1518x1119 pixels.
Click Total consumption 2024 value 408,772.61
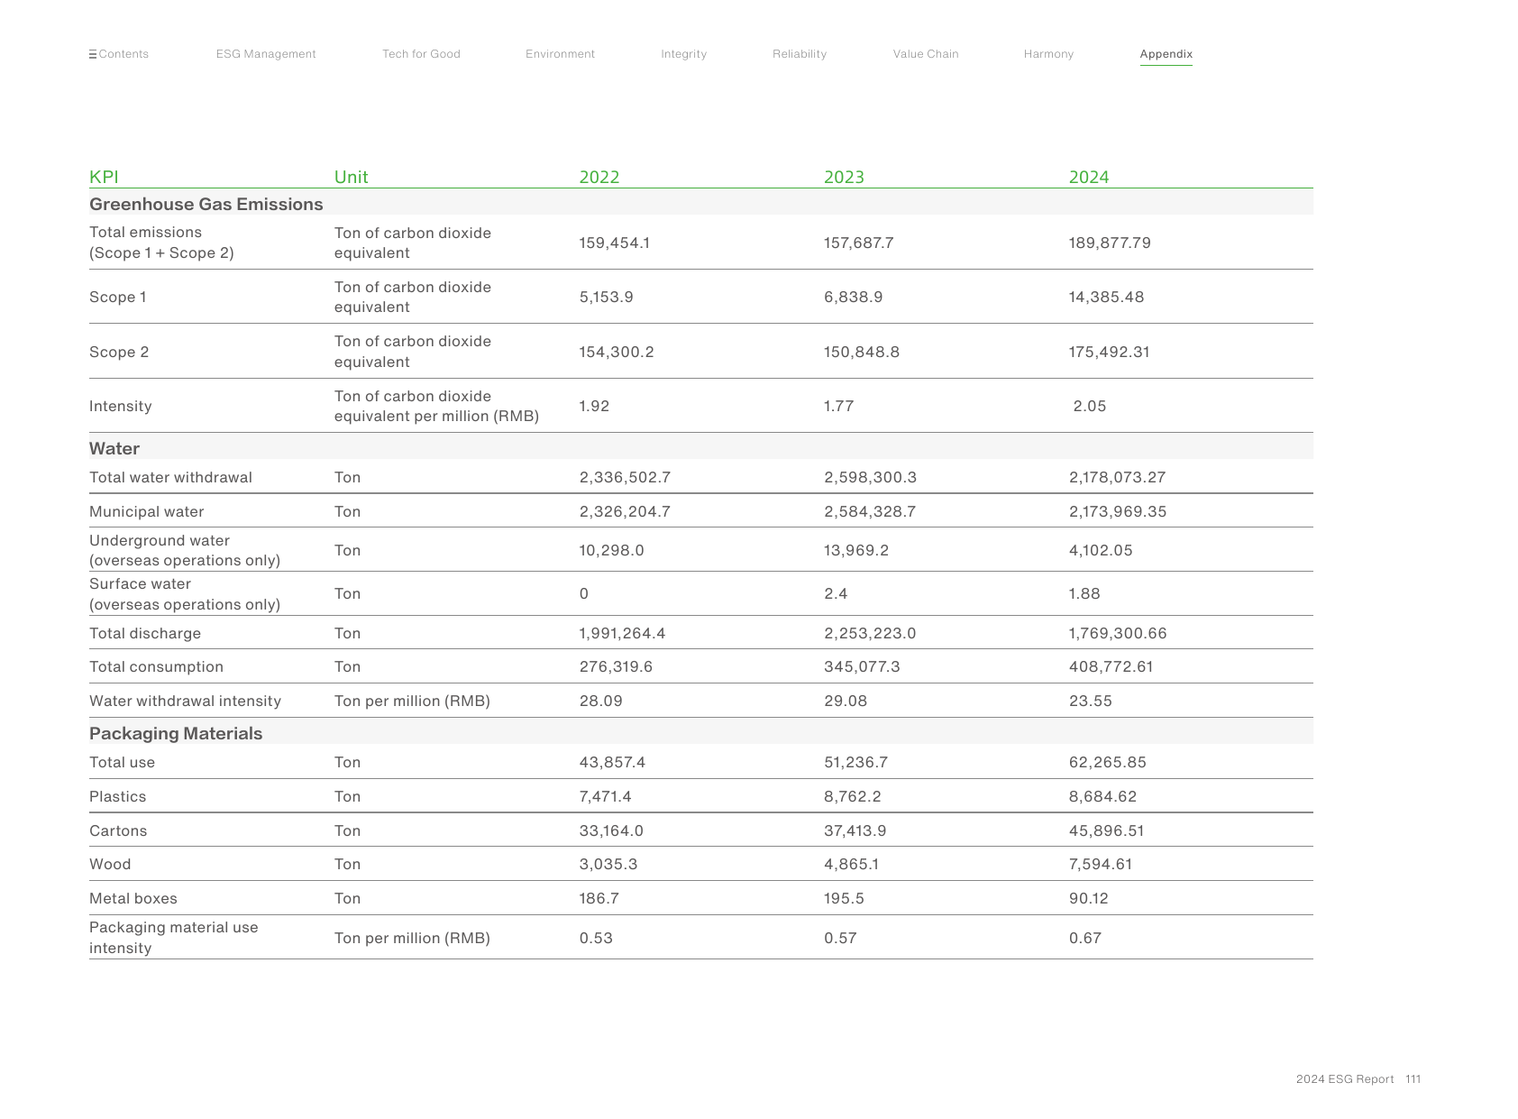pyautogui.click(x=1111, y=666)
